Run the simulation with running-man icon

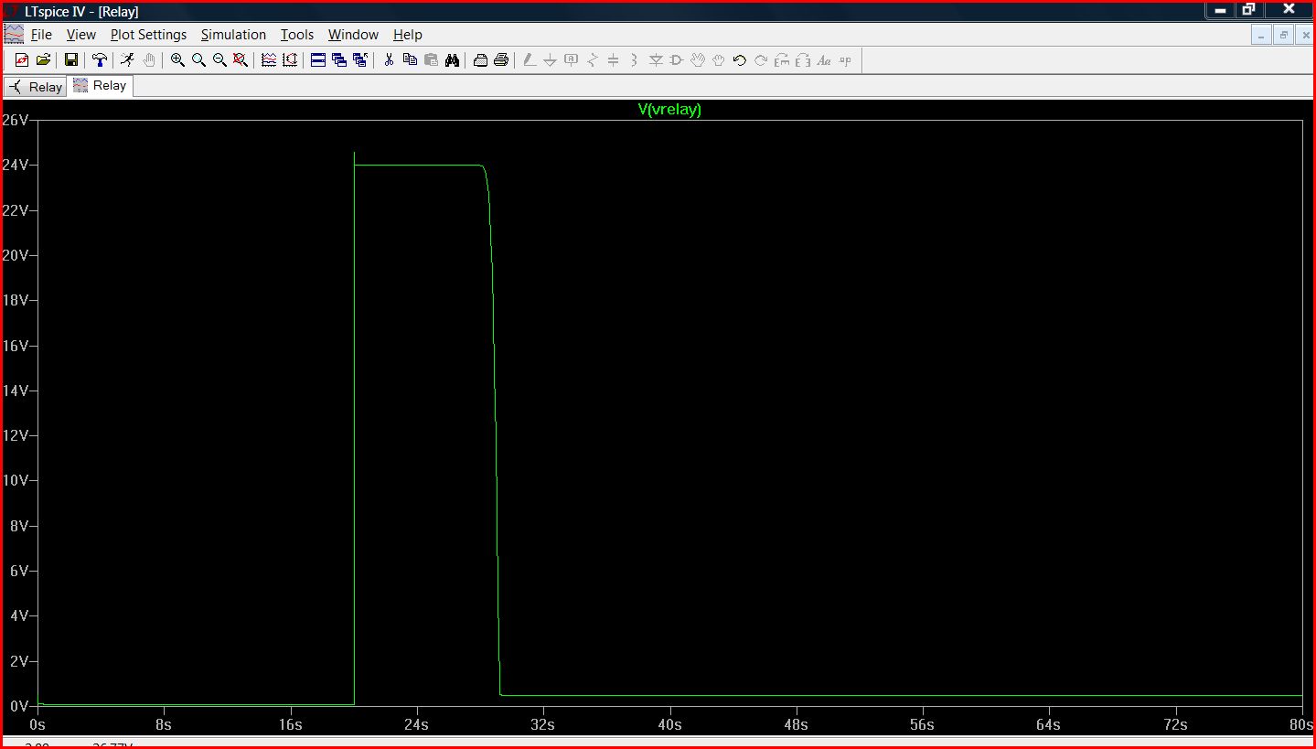127,60
